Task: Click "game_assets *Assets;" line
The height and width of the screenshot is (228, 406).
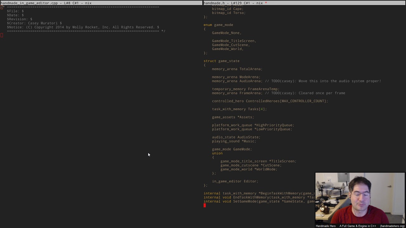Action: click(233, 117)
